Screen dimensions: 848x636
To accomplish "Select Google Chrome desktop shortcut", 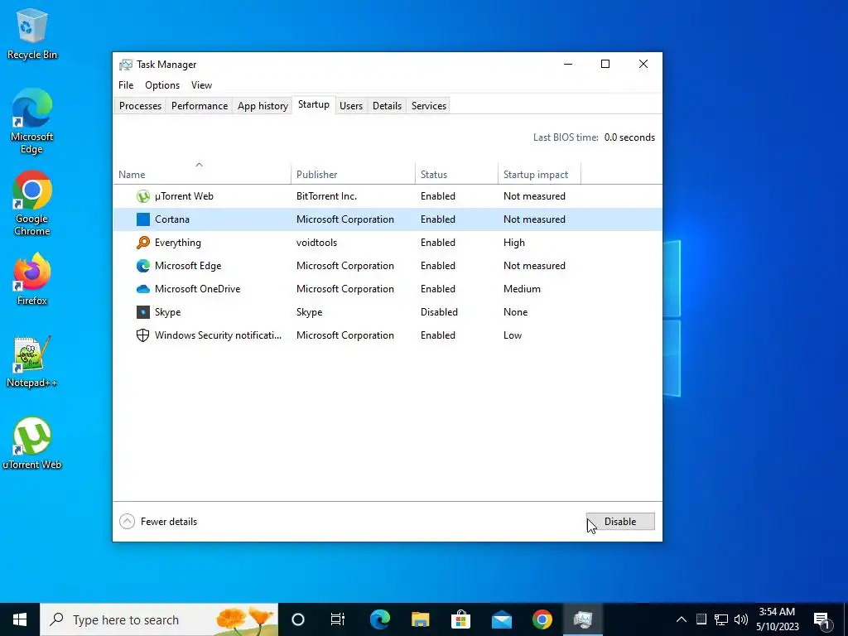I will pos(32,204).
